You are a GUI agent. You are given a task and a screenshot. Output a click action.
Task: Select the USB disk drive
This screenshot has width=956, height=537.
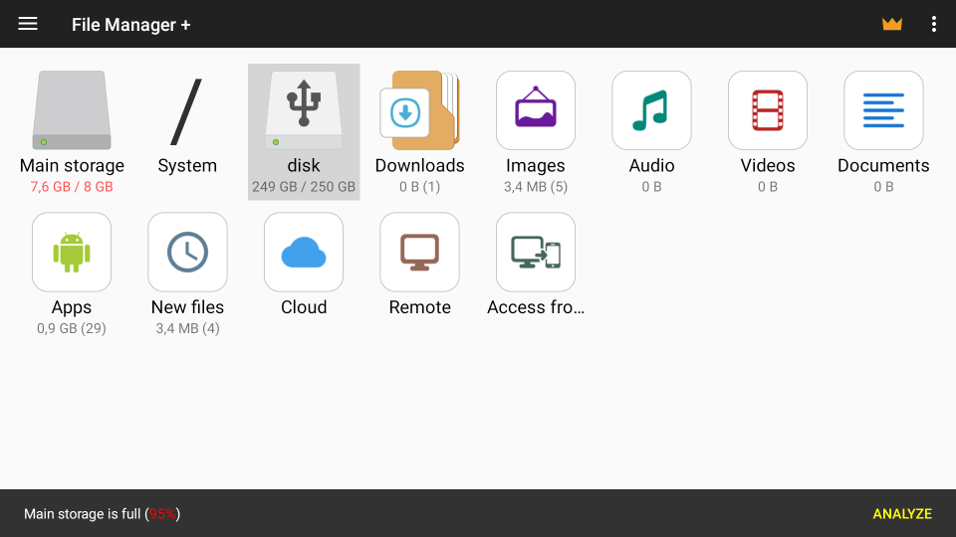pos(304,111)
